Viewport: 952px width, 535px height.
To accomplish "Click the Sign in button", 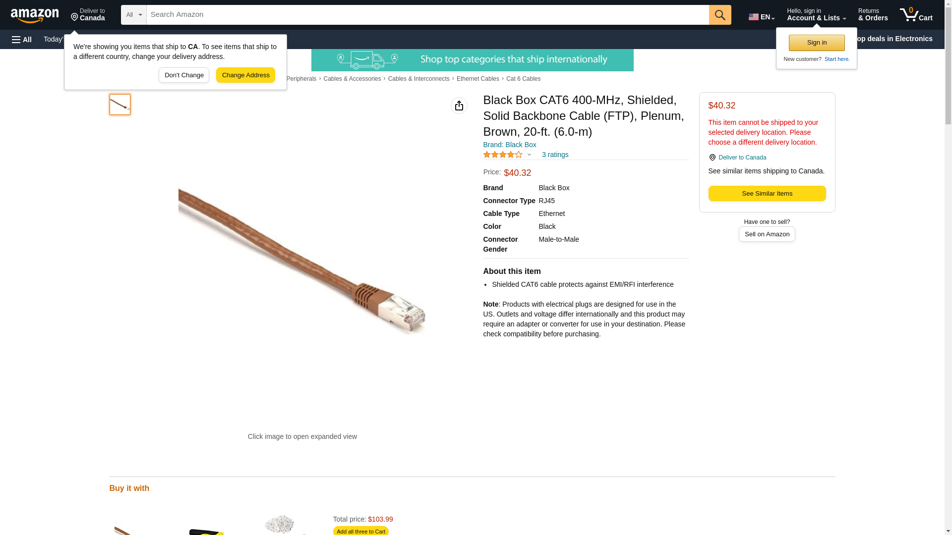I will click(x=817, y=43).
